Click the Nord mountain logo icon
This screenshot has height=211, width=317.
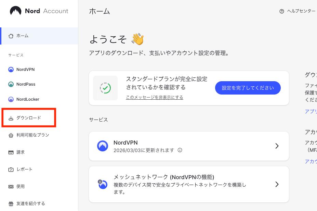tap(16, 11)
